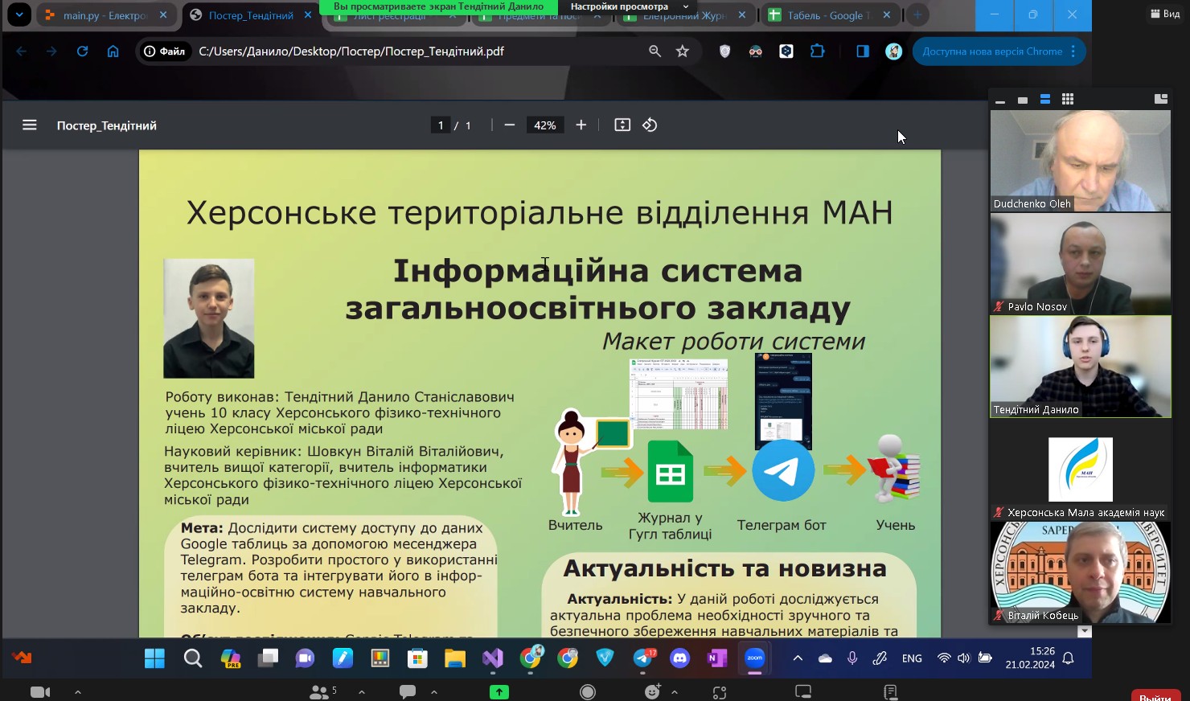Reload the page in Chrome
Image resolution: width=1190 pixels, height=701 pixels.
(x=82, y=51)
